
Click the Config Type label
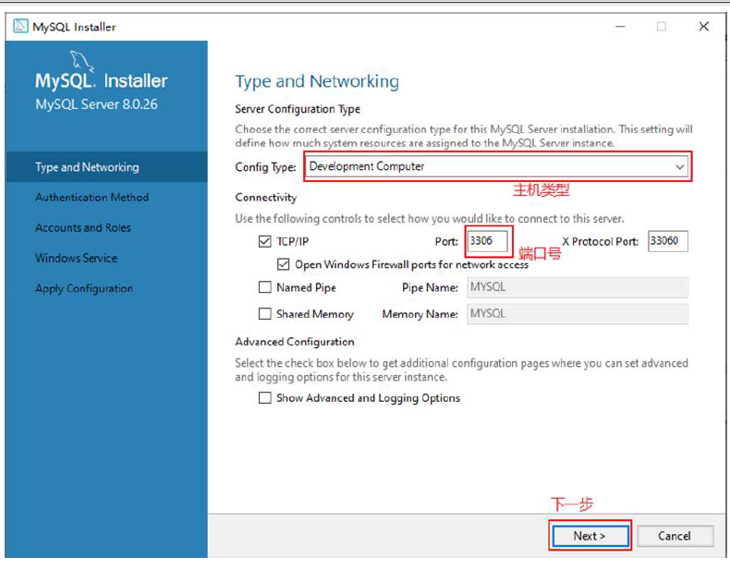coord(265,167)
